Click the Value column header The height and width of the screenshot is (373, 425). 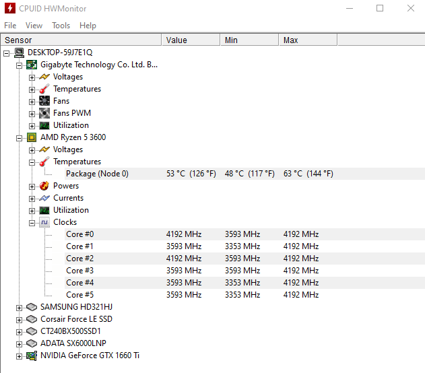click(x=191, y=40)
